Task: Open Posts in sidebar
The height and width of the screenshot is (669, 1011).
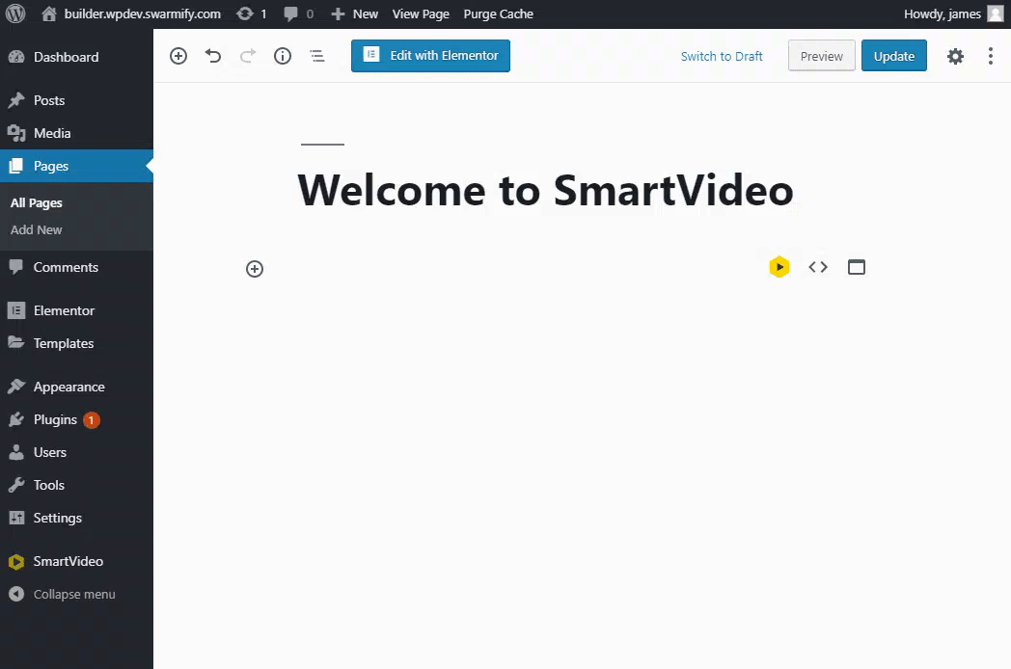Action: [x=76, y=100]
